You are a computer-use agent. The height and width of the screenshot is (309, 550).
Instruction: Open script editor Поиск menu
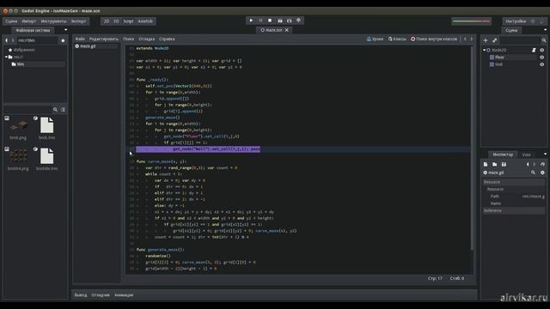[x=129, y=39]
